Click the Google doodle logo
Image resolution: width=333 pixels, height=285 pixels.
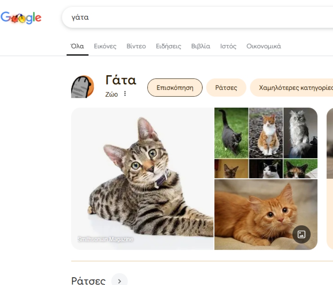(21, 17)
